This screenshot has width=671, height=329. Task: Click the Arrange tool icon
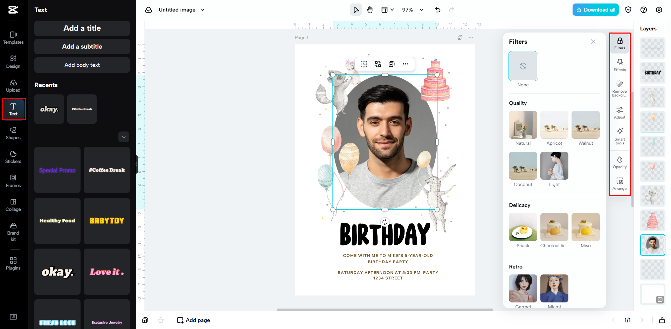pos(619,184)
